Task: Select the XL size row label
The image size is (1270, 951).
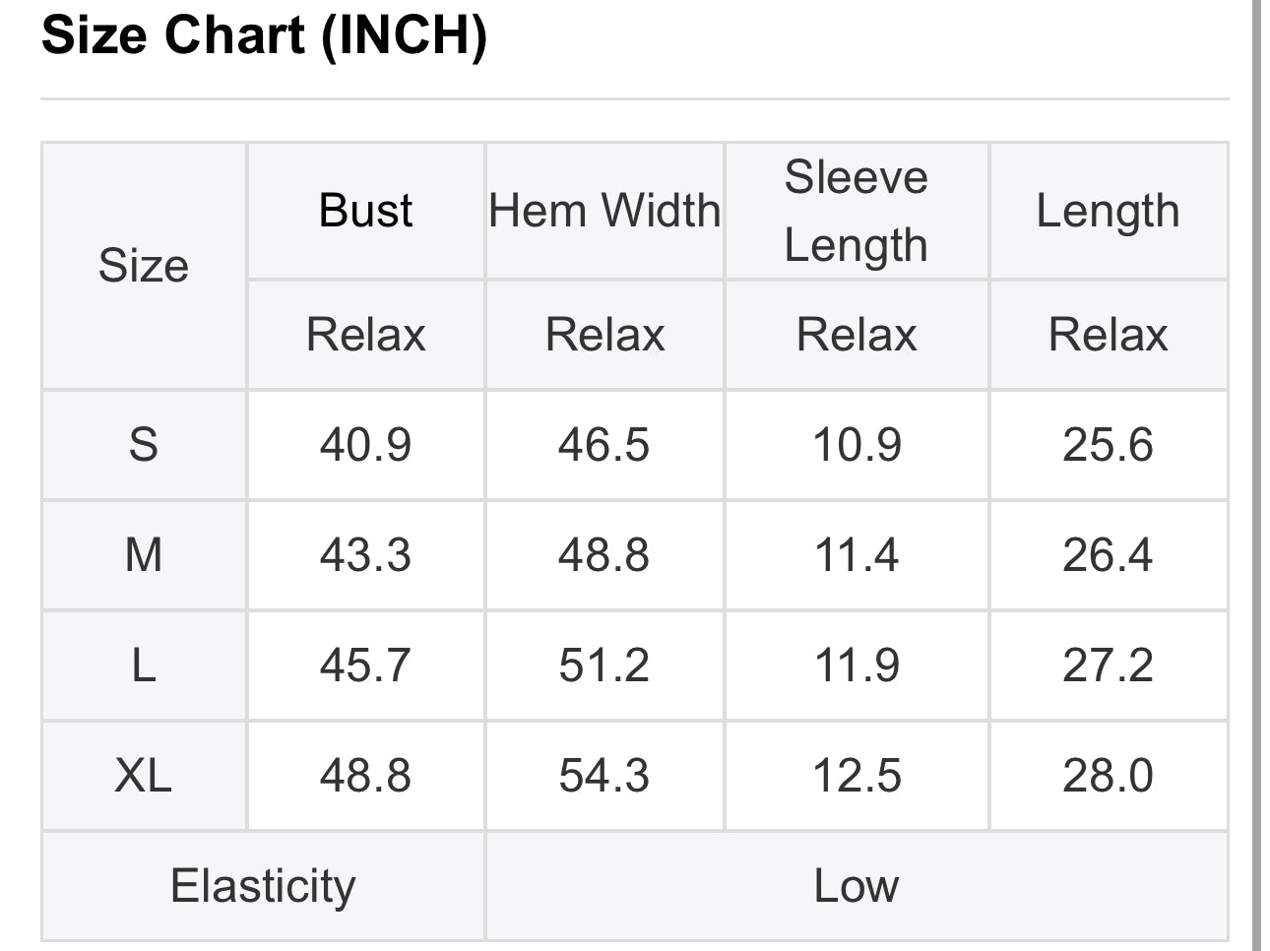Action: point(144,776)
